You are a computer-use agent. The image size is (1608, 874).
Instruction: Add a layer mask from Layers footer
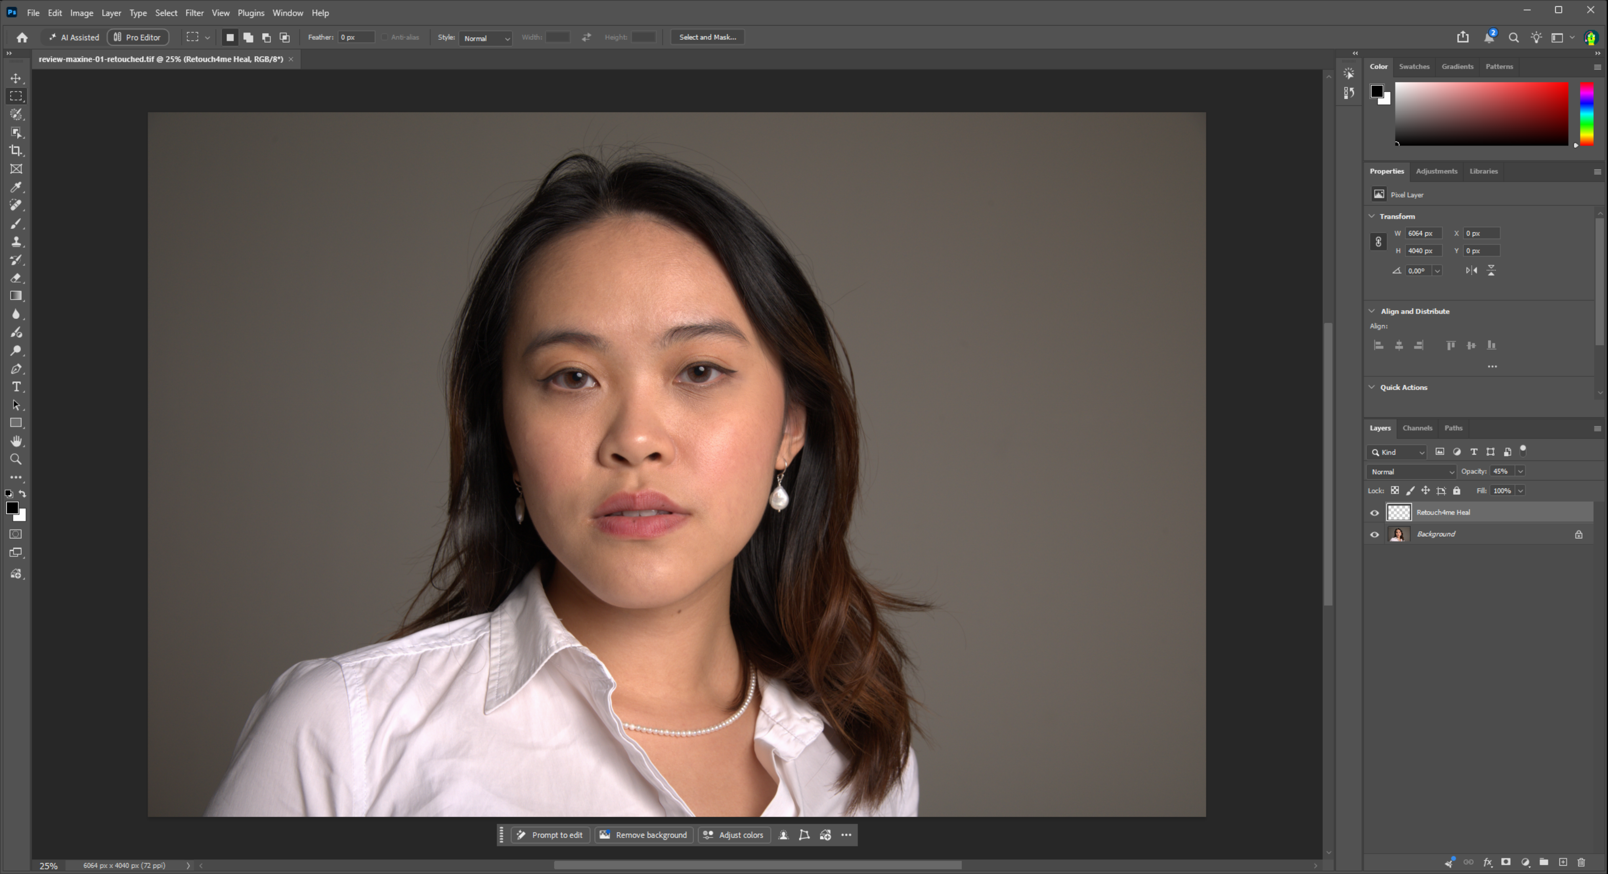tap(1506, 862)
